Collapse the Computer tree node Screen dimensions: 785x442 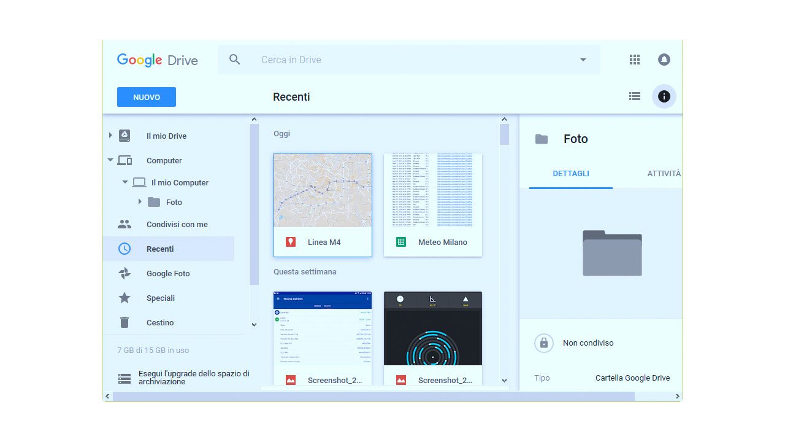point(110,160)
